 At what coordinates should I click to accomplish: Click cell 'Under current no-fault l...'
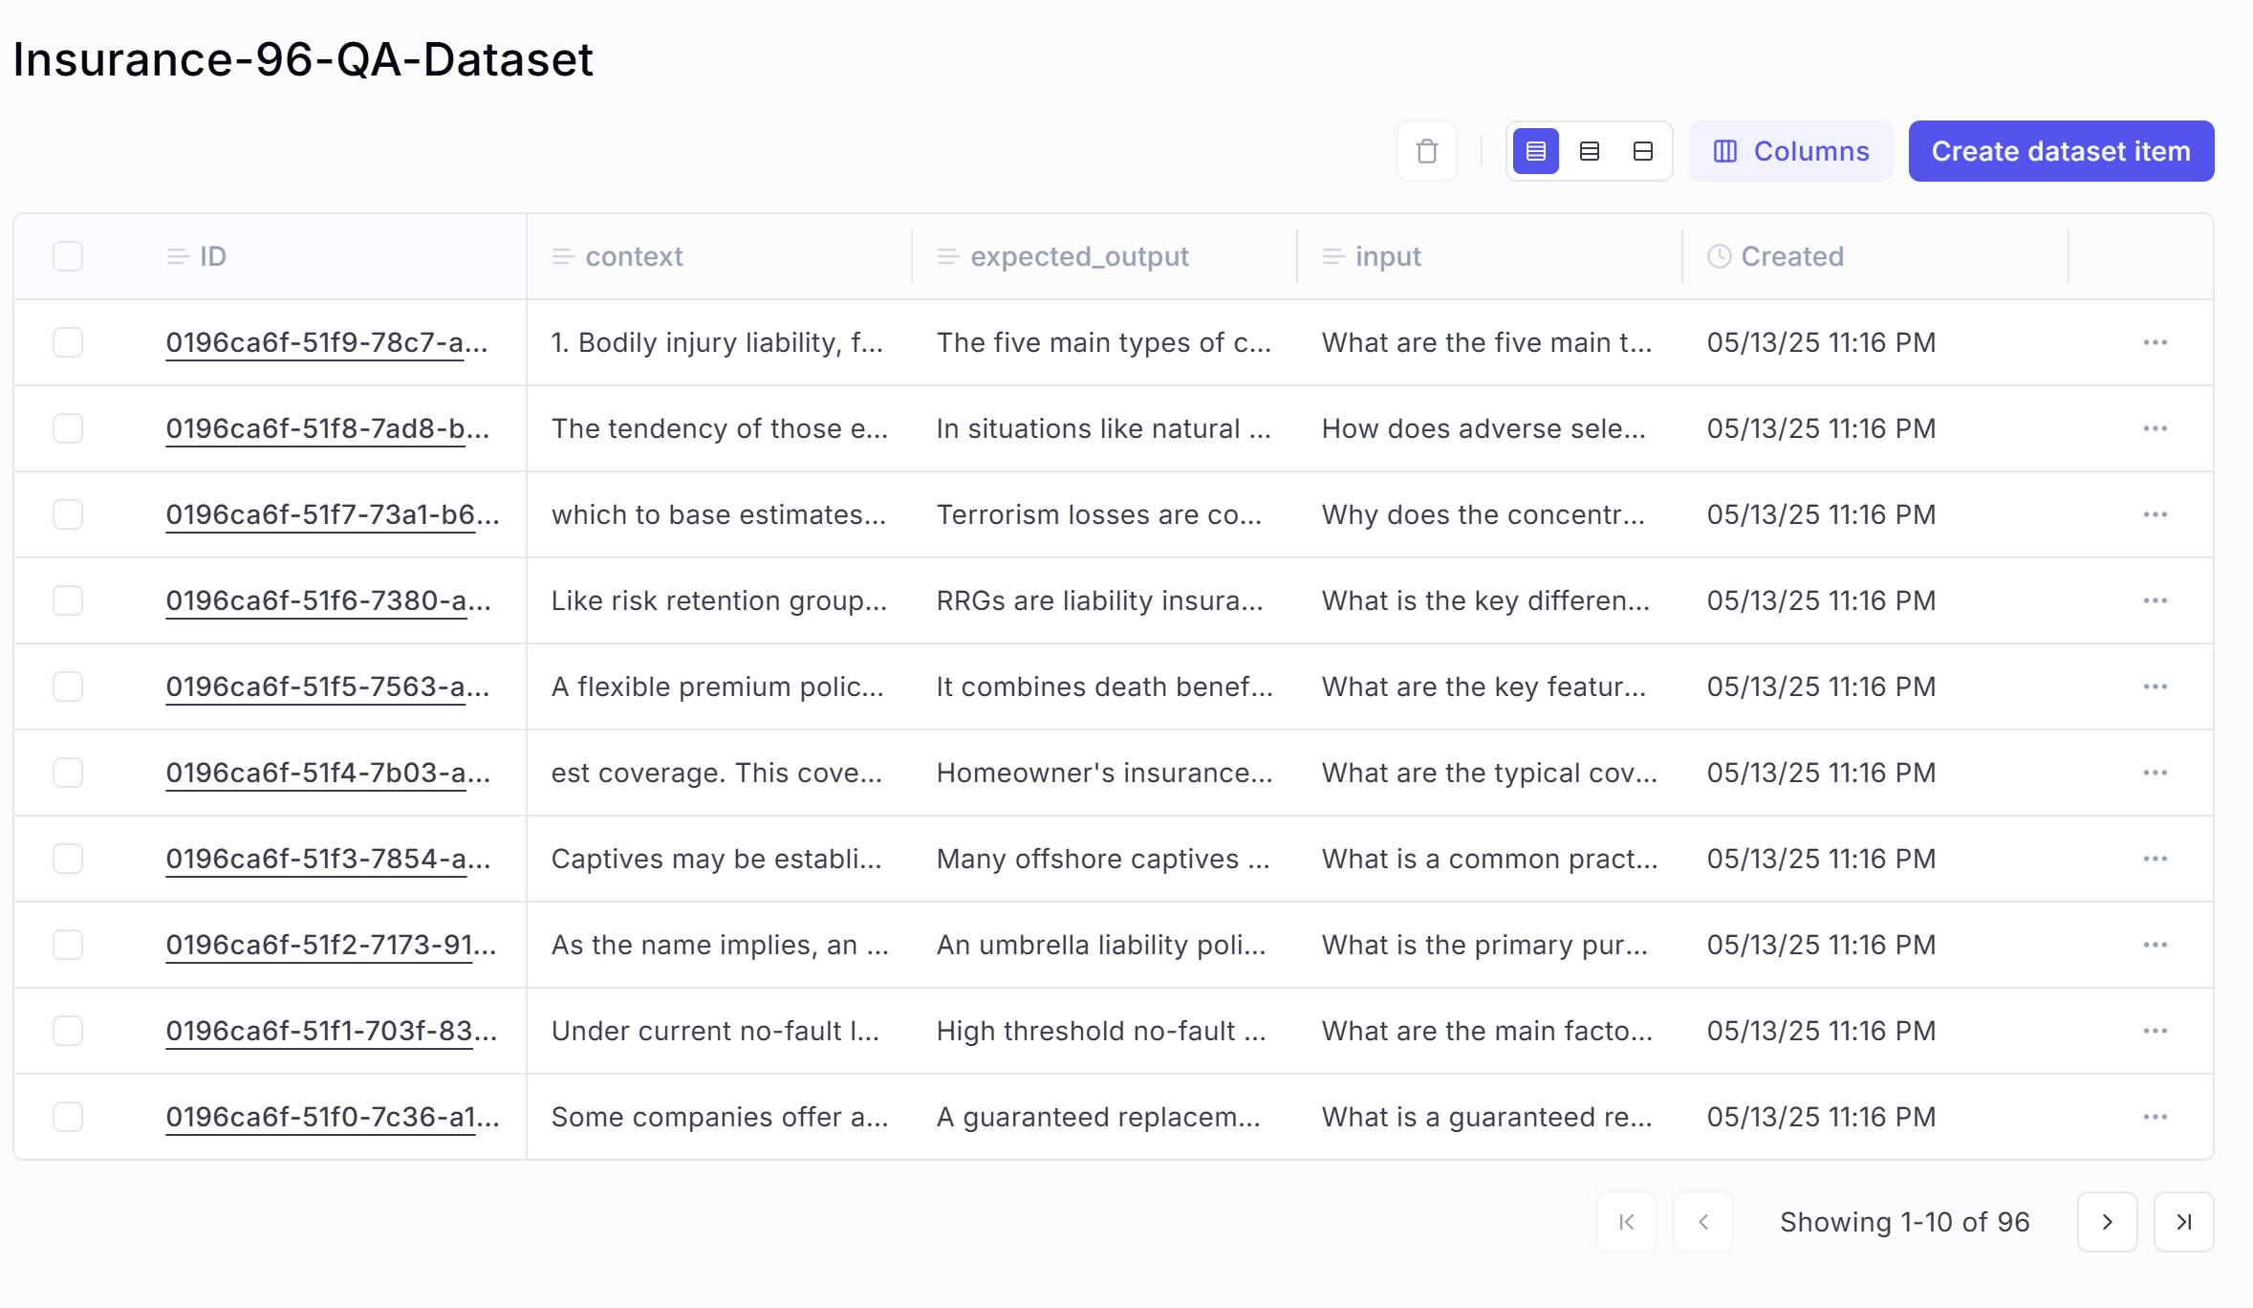[x=715, y=1031]
